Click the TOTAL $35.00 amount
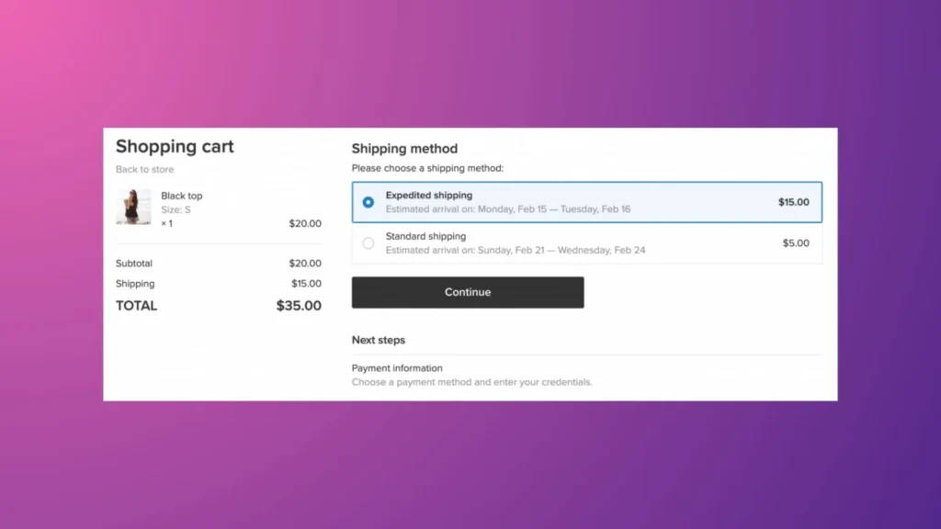Viewport: 941px width, 529px height. 298,306
